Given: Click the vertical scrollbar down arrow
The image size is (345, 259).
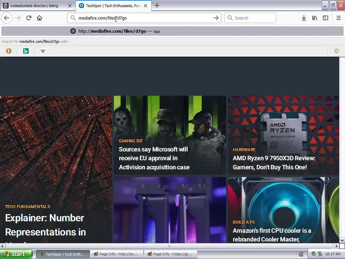Looking at the screenshot, I should click(342, 240).
